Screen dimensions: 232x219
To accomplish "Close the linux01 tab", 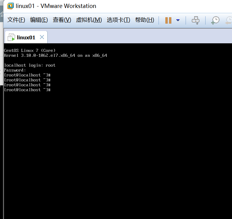I will point(42,37).
